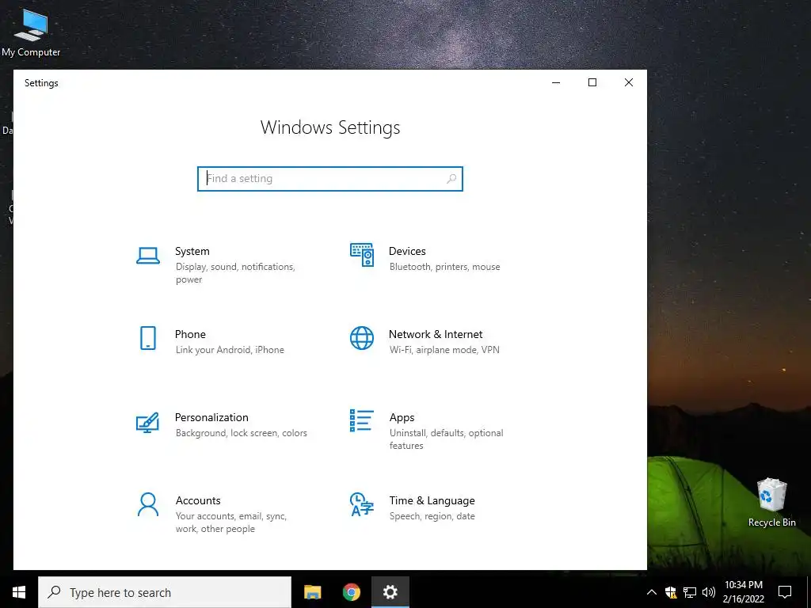Click 'Uninstall, defaults, optional features' description
Viewport: 811px width, 608px height.
(x=447, y=439)
